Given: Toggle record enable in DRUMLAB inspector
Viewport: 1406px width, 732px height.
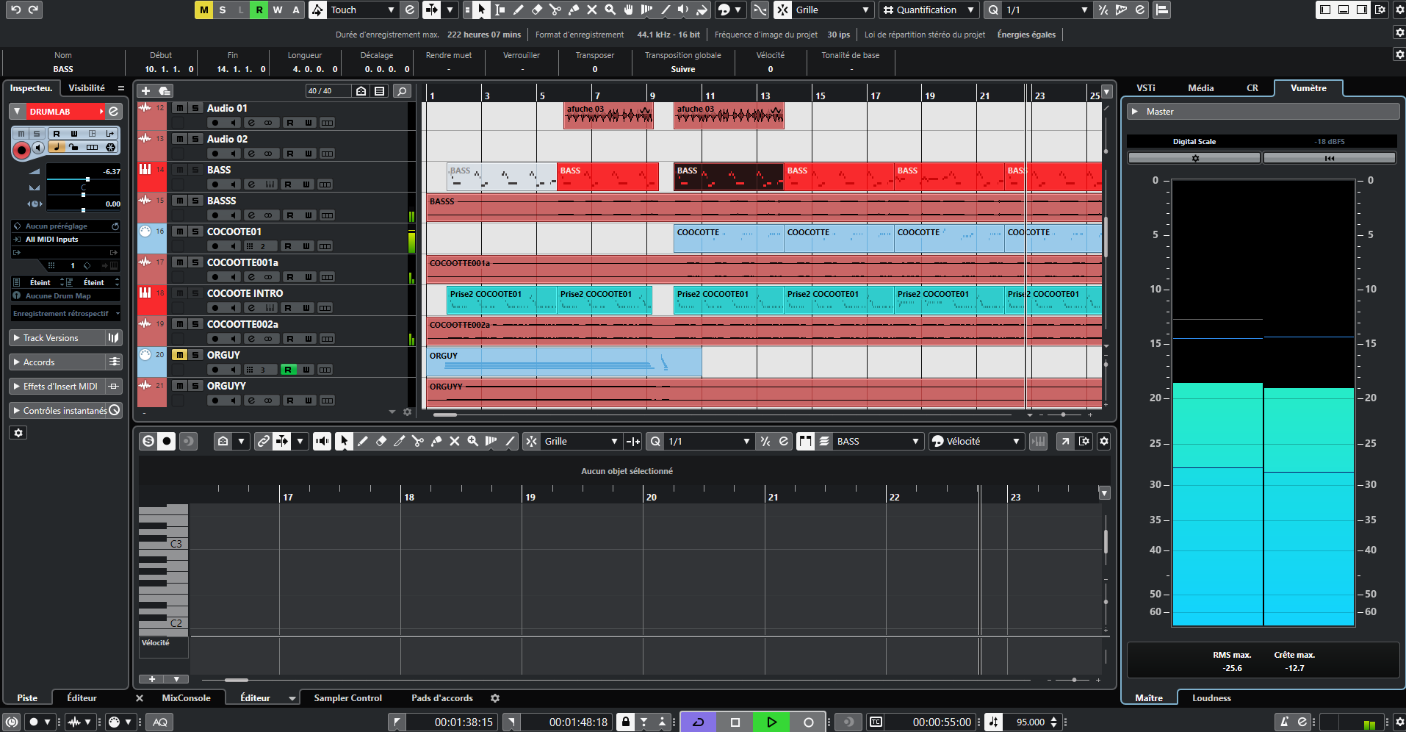Looking at the screenshot, I should tap(21, 150).
